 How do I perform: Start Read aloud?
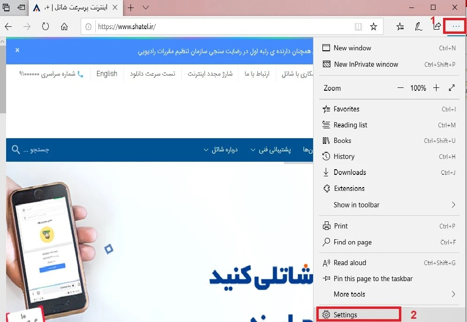389,263
